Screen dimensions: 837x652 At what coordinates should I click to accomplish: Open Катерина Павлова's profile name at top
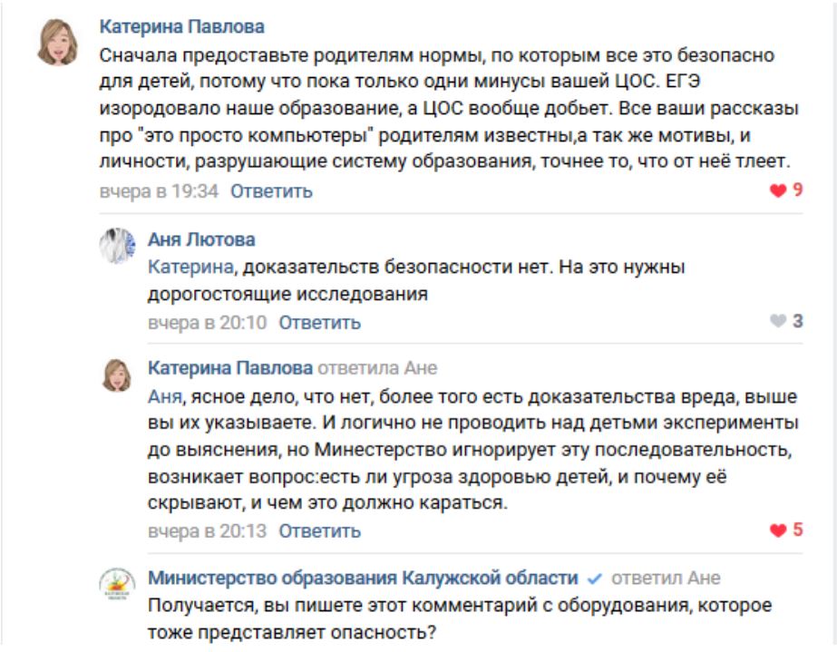pyautogui.click(x=182, y=26)
